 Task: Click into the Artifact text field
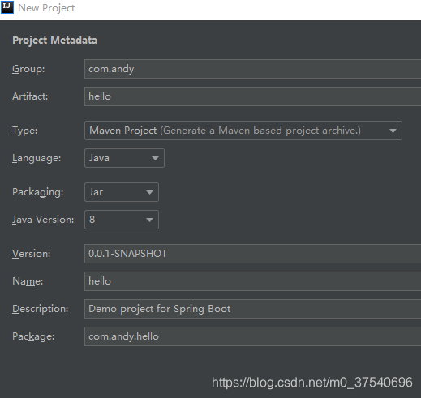pos(252,96)
